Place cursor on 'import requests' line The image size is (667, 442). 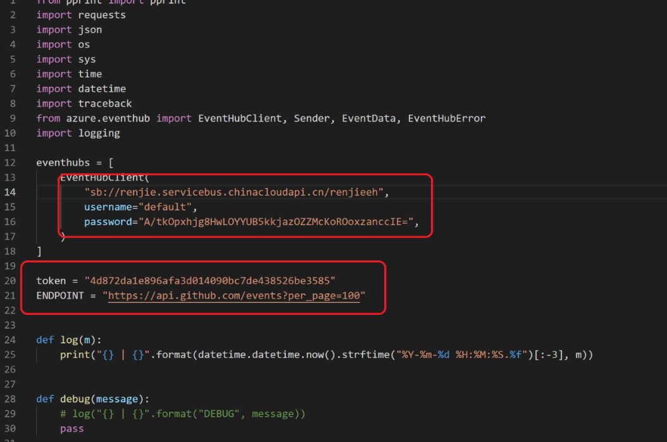coord(80,15)
